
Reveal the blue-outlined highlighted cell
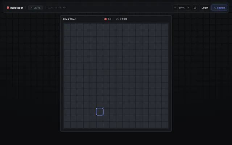click(x=100, y=112)
